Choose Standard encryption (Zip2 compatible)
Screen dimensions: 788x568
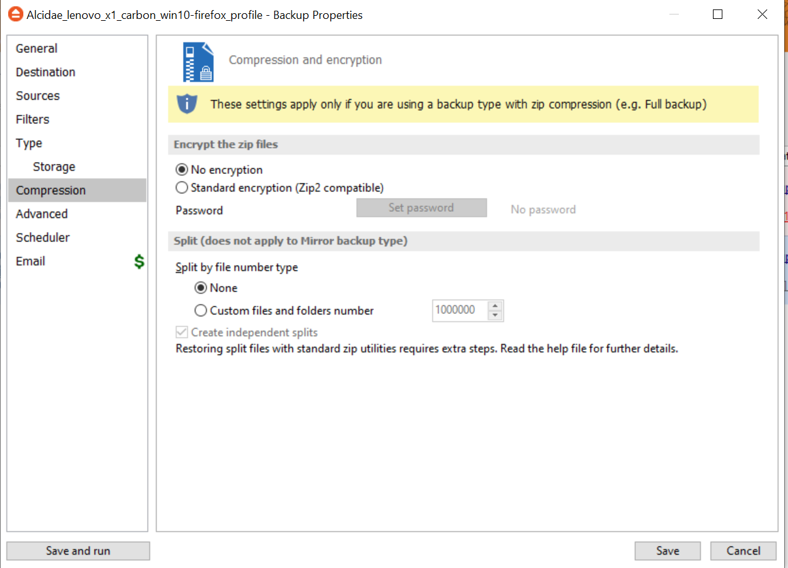[x=182, y=188]
